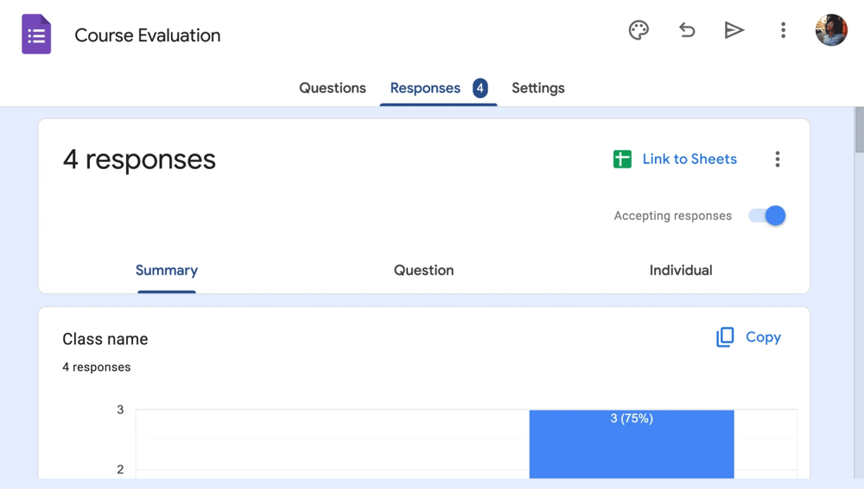
Task: Open the Google account profile avatar
Action: coord(831,30)
